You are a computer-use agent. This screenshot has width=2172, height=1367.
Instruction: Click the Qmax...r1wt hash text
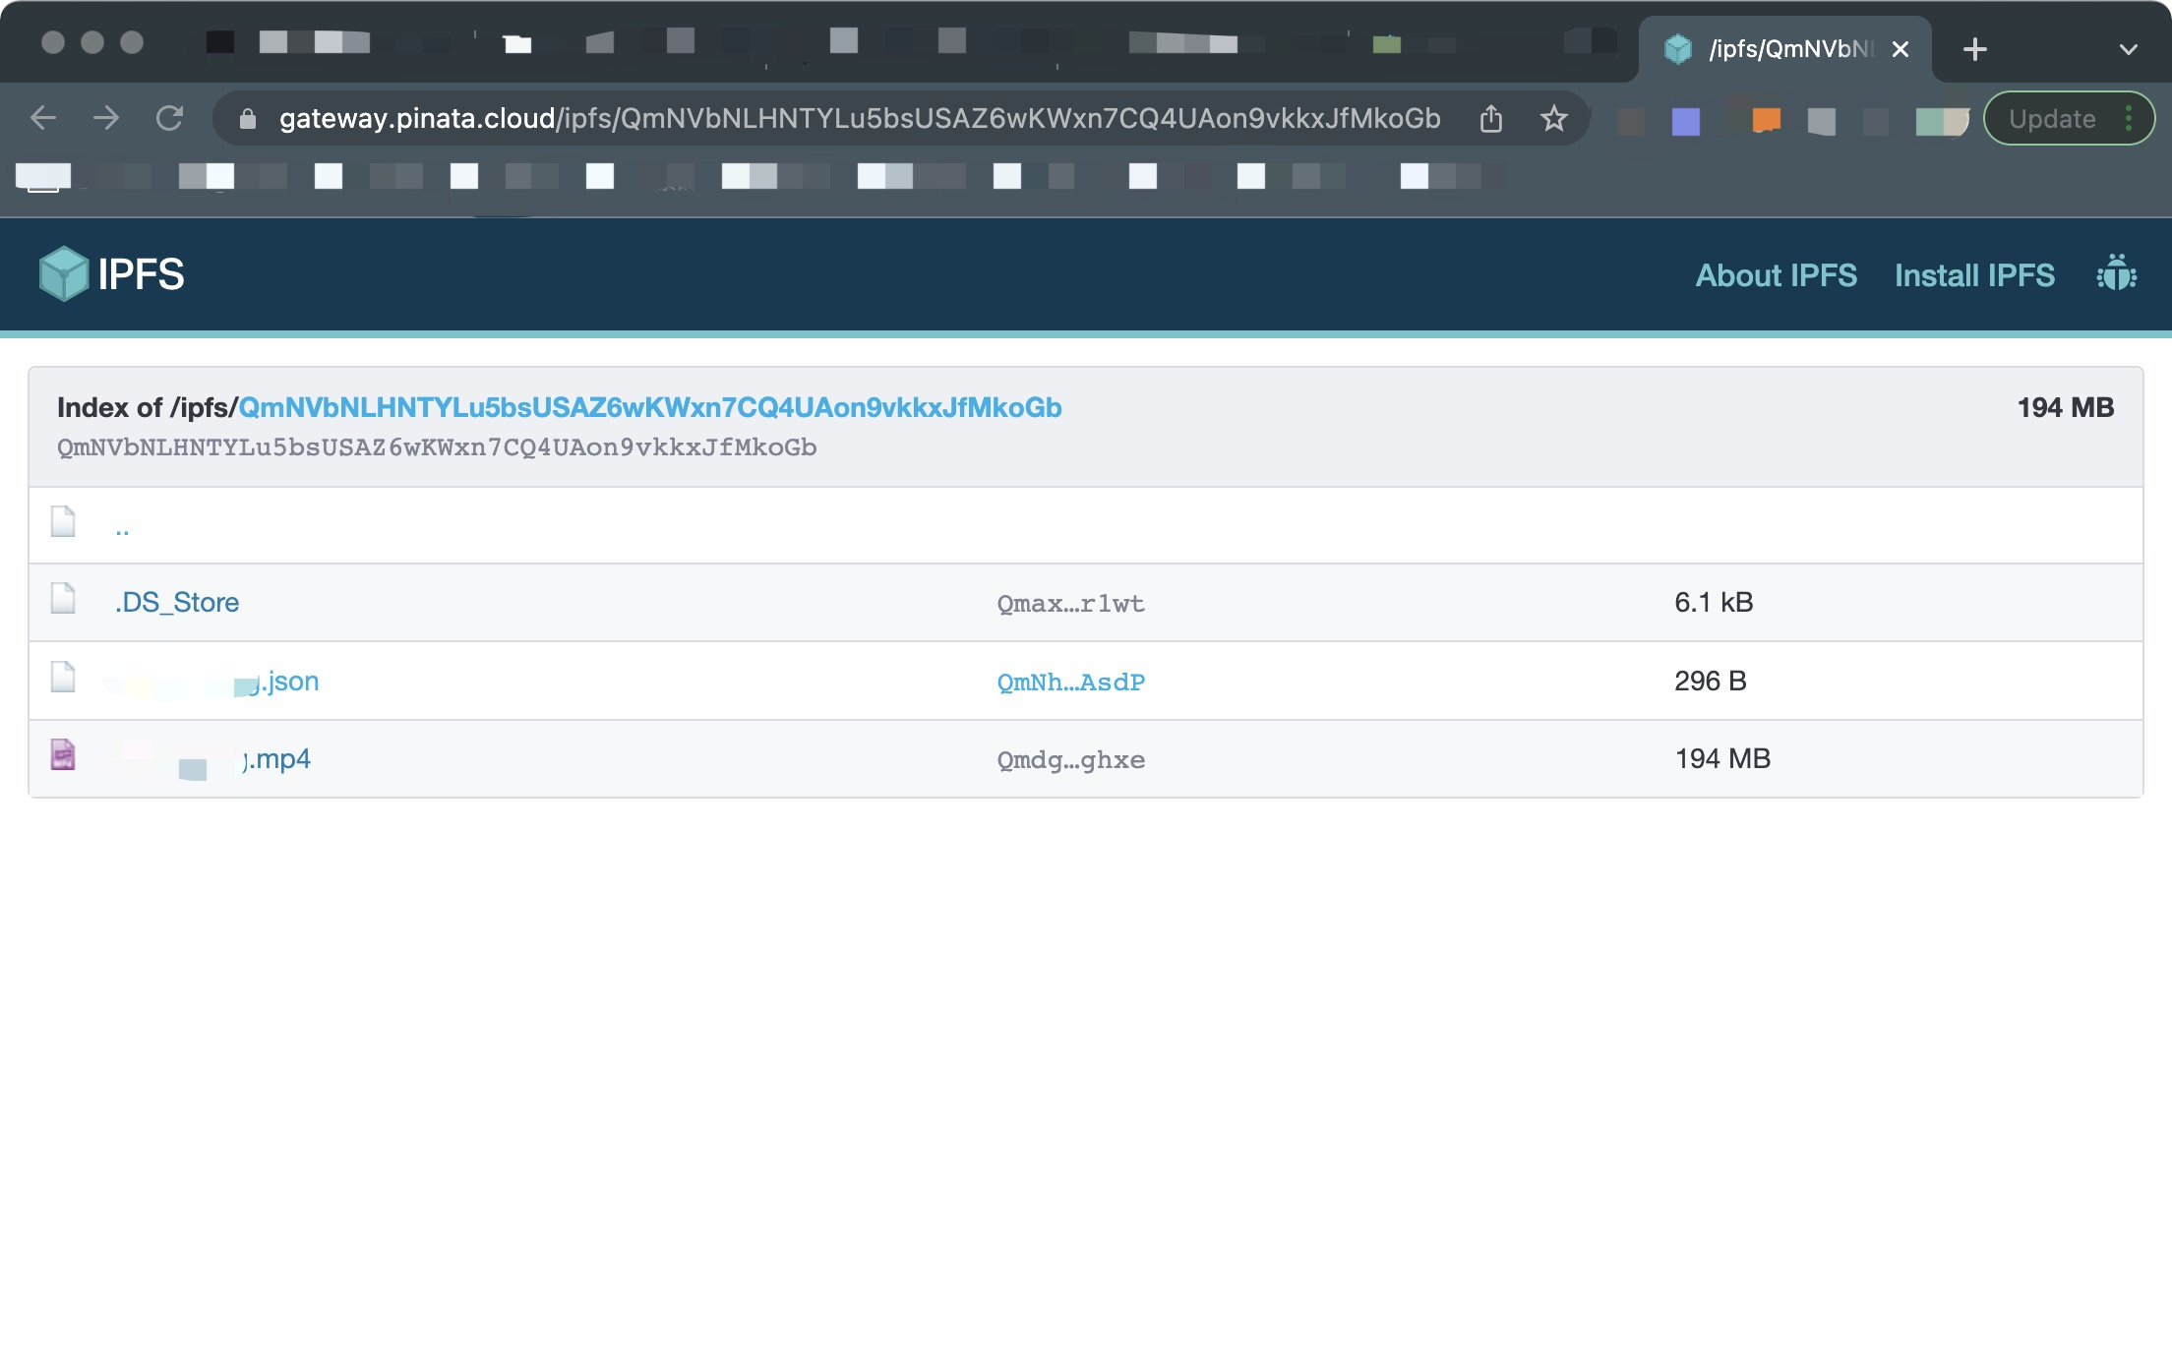coord(1071,603)
